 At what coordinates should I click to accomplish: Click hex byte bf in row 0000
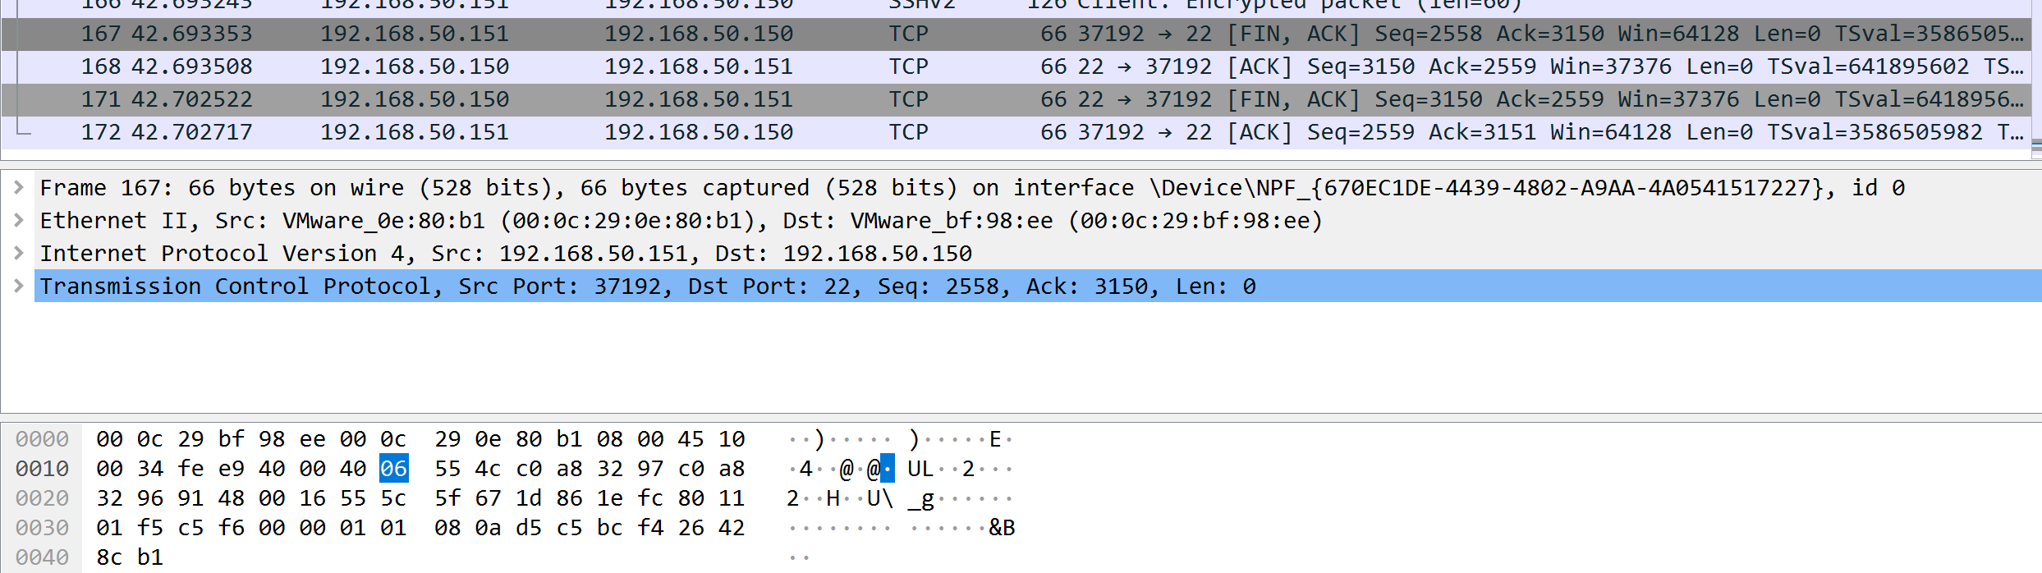click(x=232, y=439)
